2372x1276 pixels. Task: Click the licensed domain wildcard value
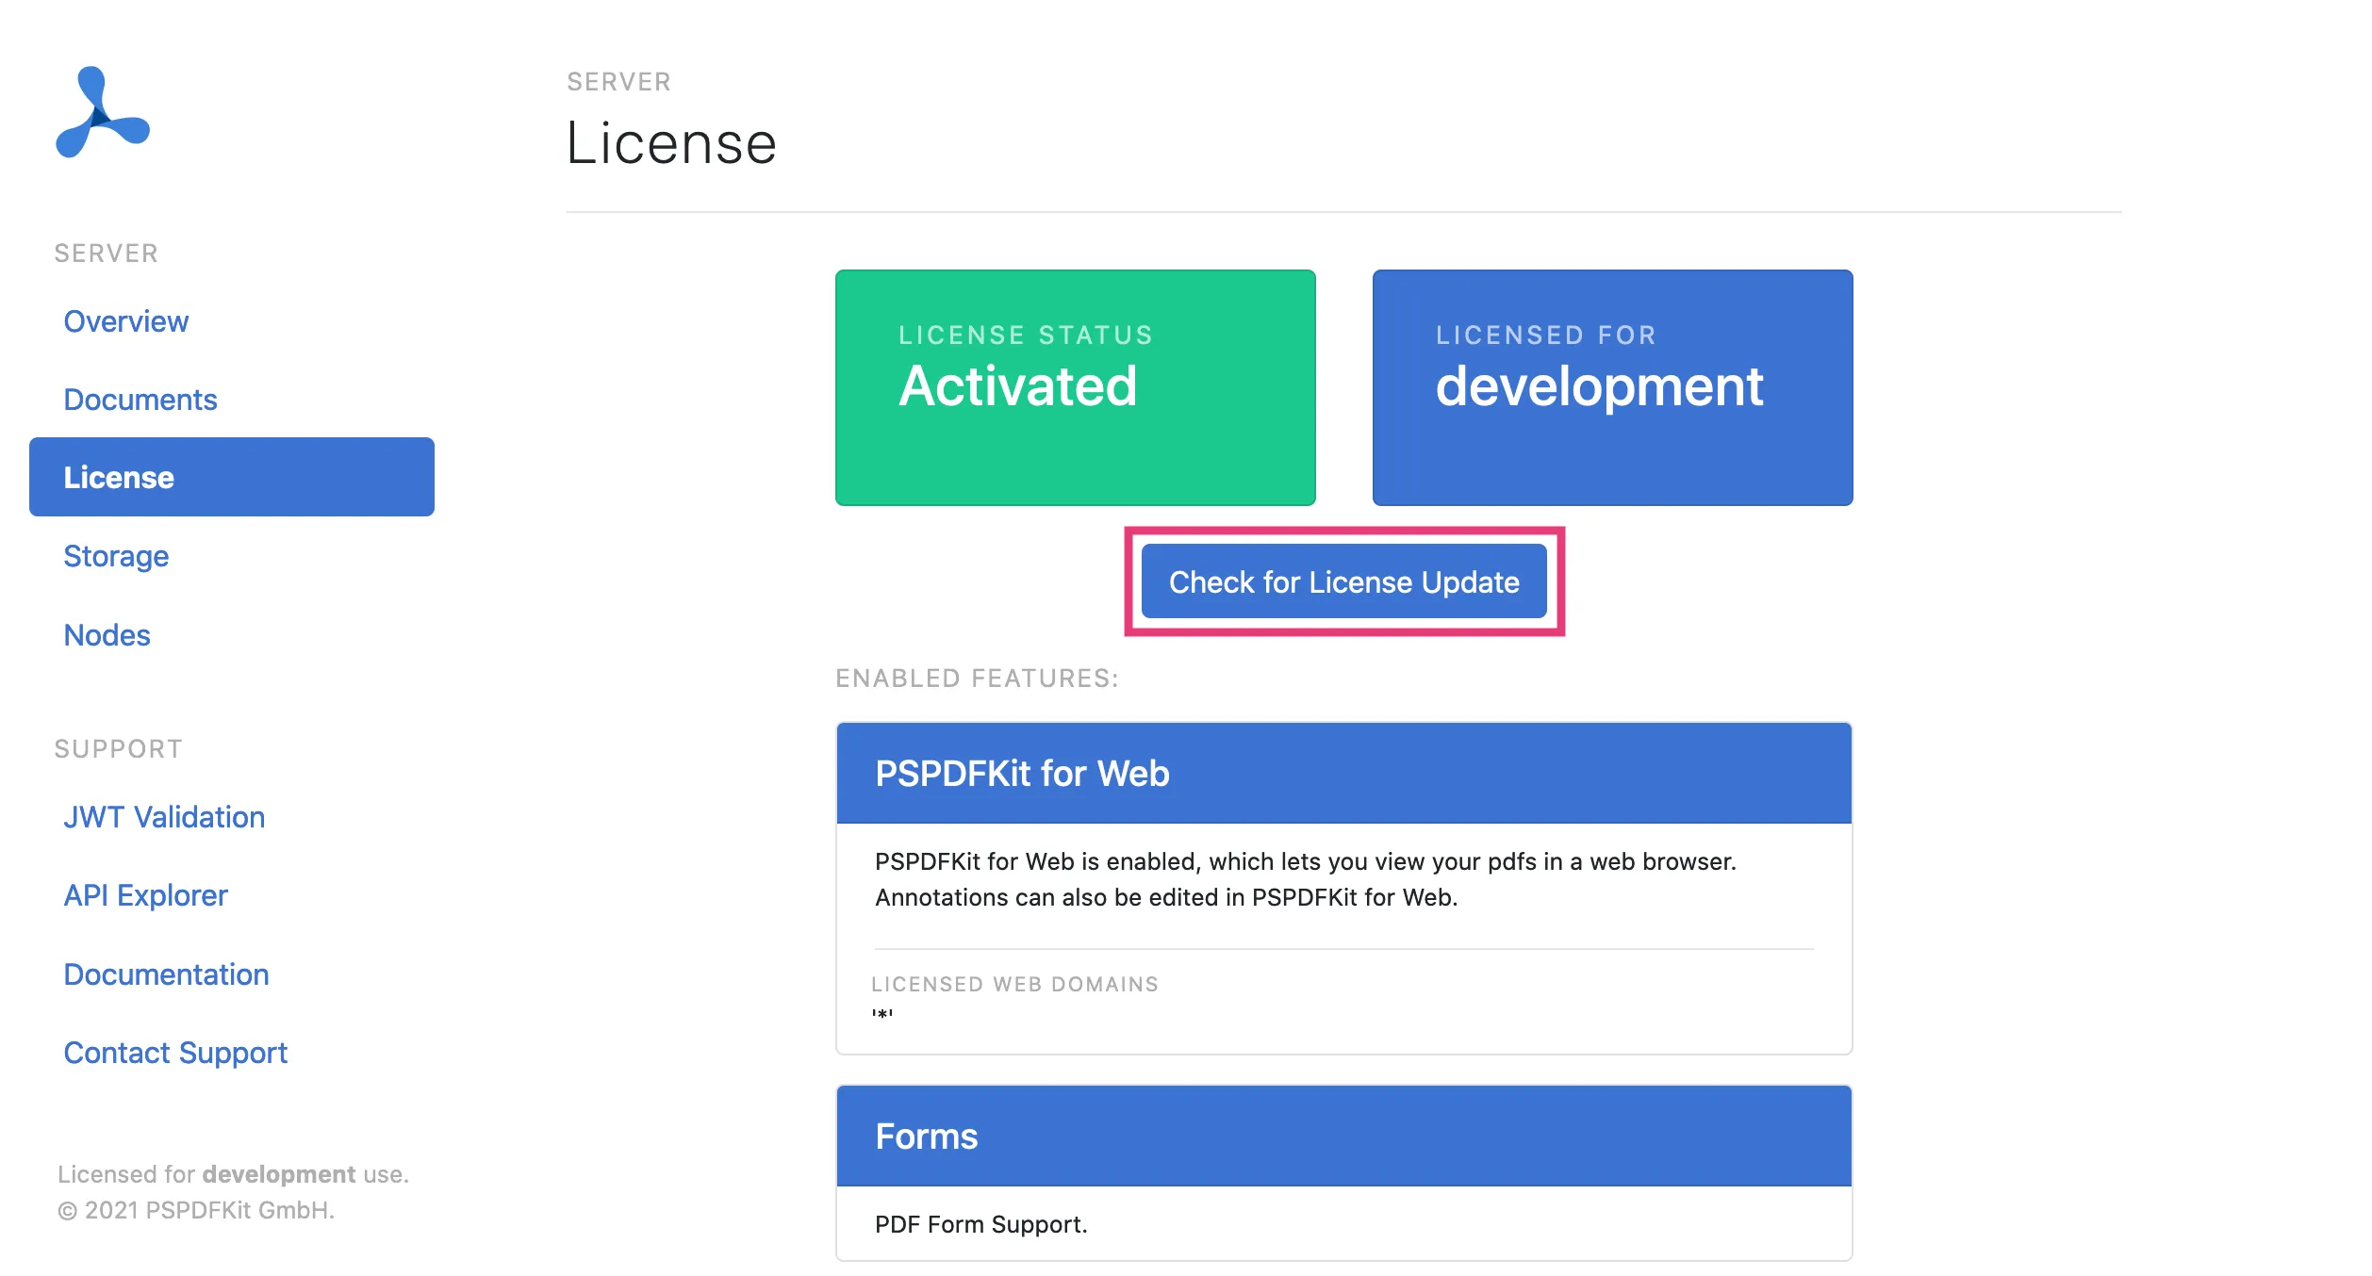tap(881, 1015)
